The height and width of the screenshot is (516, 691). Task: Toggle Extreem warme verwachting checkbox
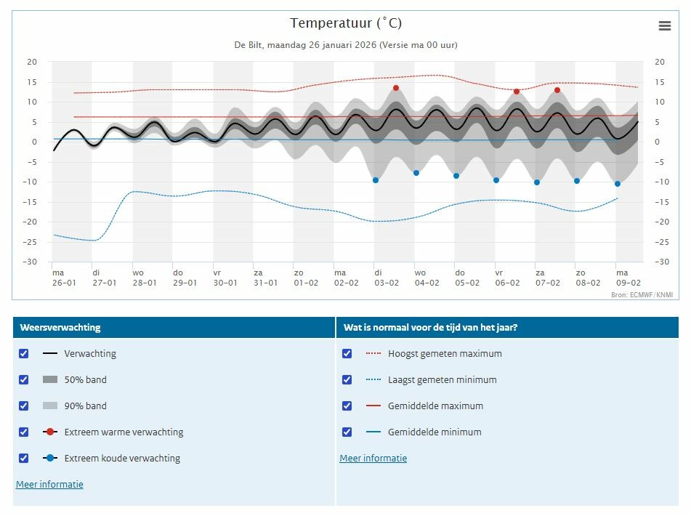point(24,432)
